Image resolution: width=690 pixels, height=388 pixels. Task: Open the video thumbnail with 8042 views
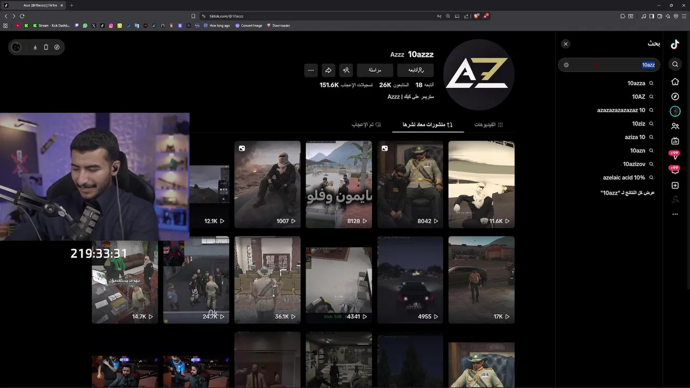point(410,184)
